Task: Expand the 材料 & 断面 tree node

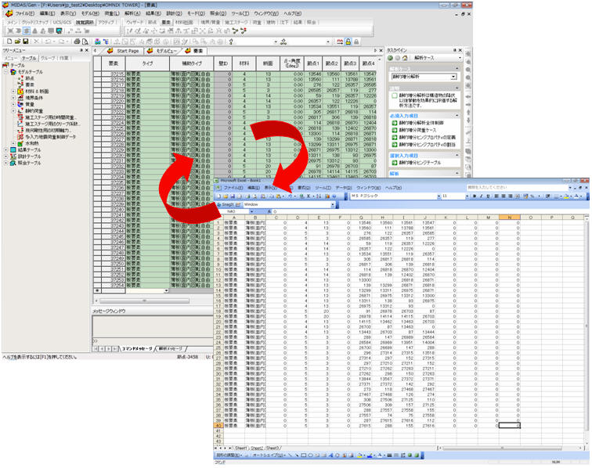Action: (x=13, y=92)
